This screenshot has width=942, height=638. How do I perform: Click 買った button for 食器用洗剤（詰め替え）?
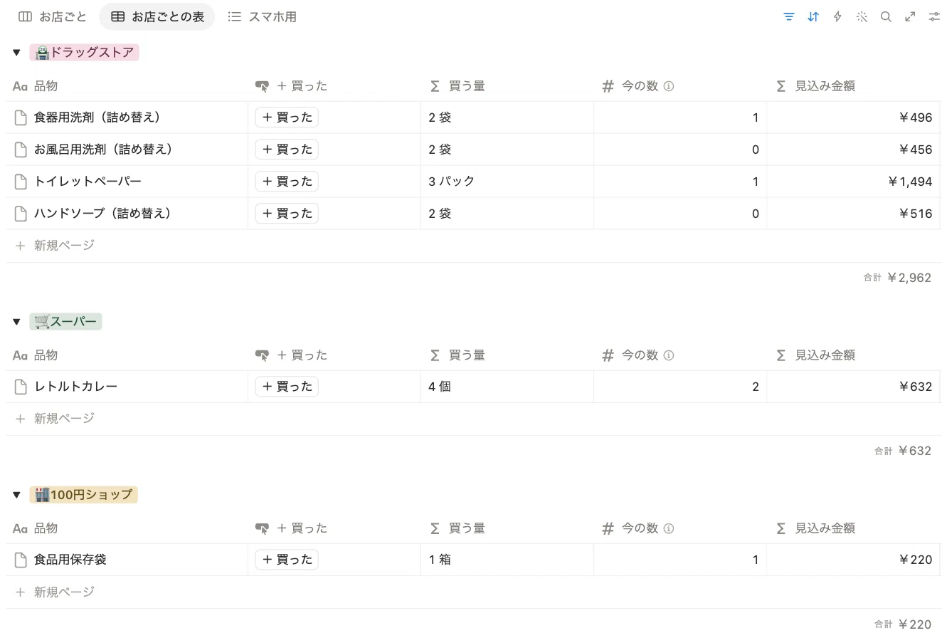[287, 117]
